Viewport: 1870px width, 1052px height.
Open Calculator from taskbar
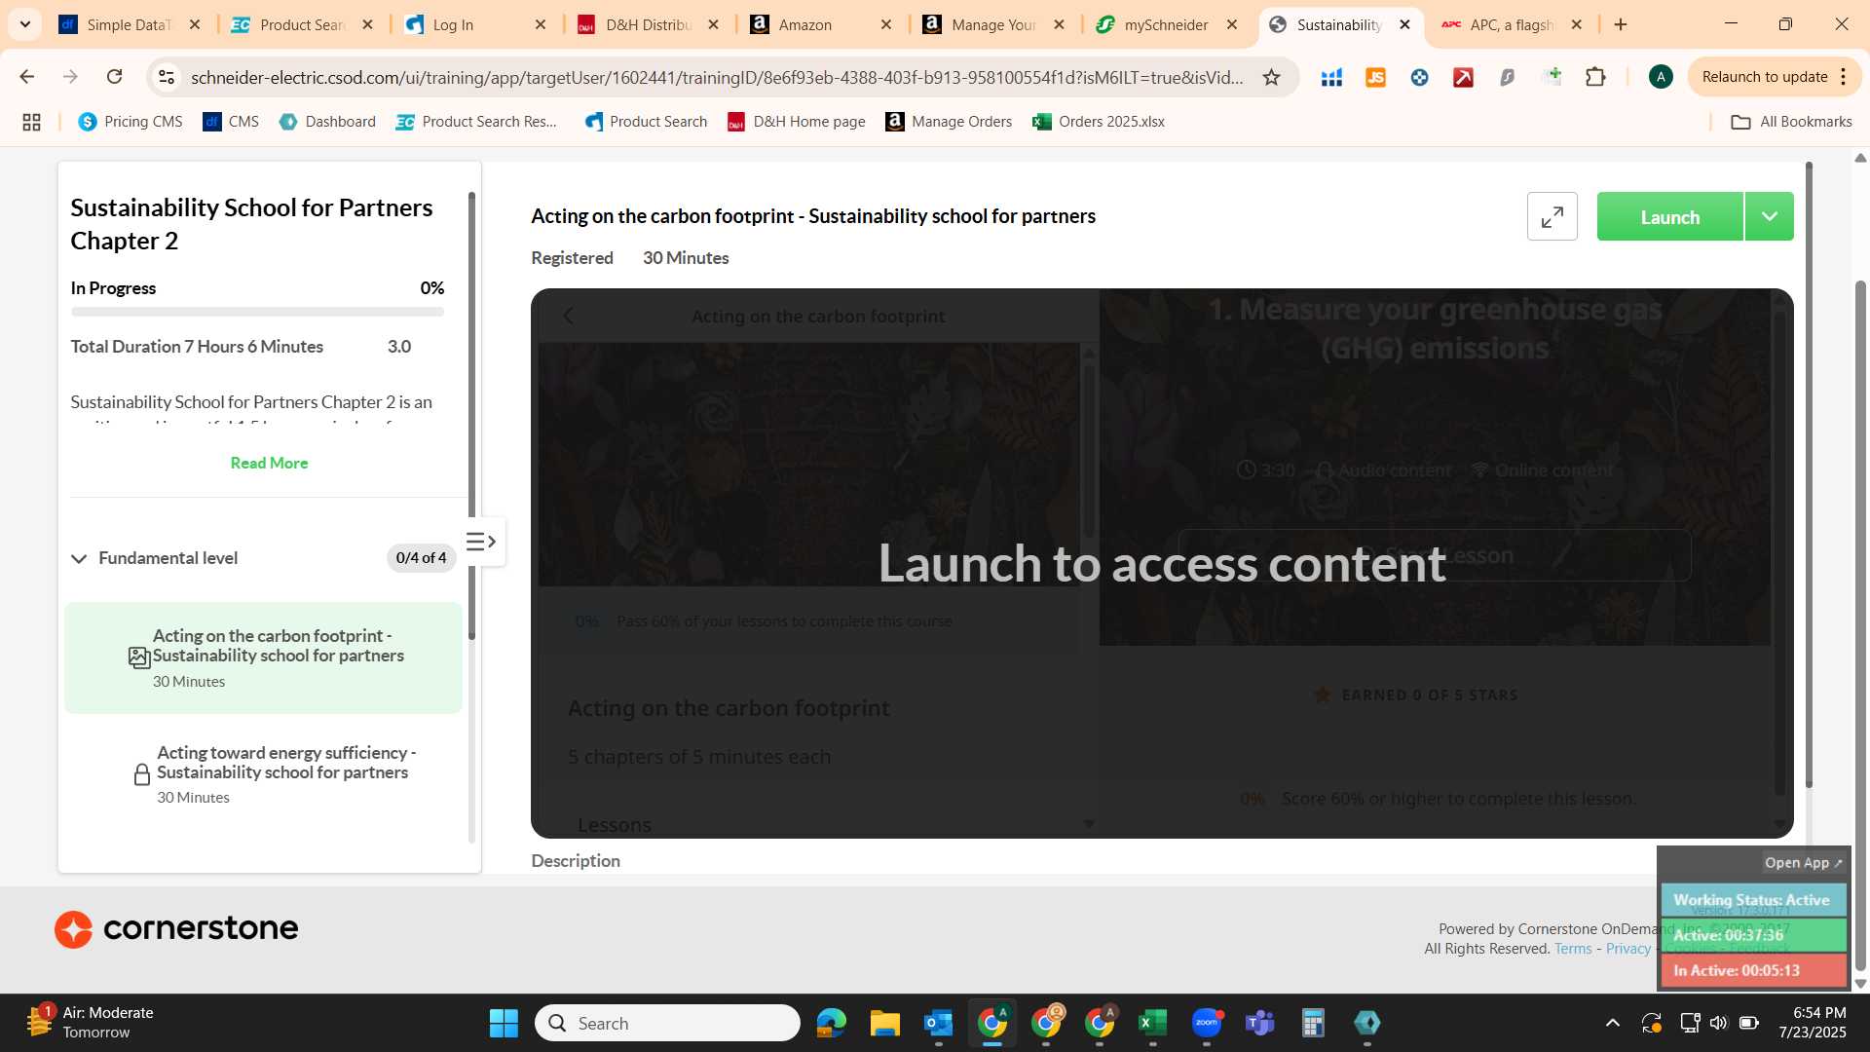1313,1023
